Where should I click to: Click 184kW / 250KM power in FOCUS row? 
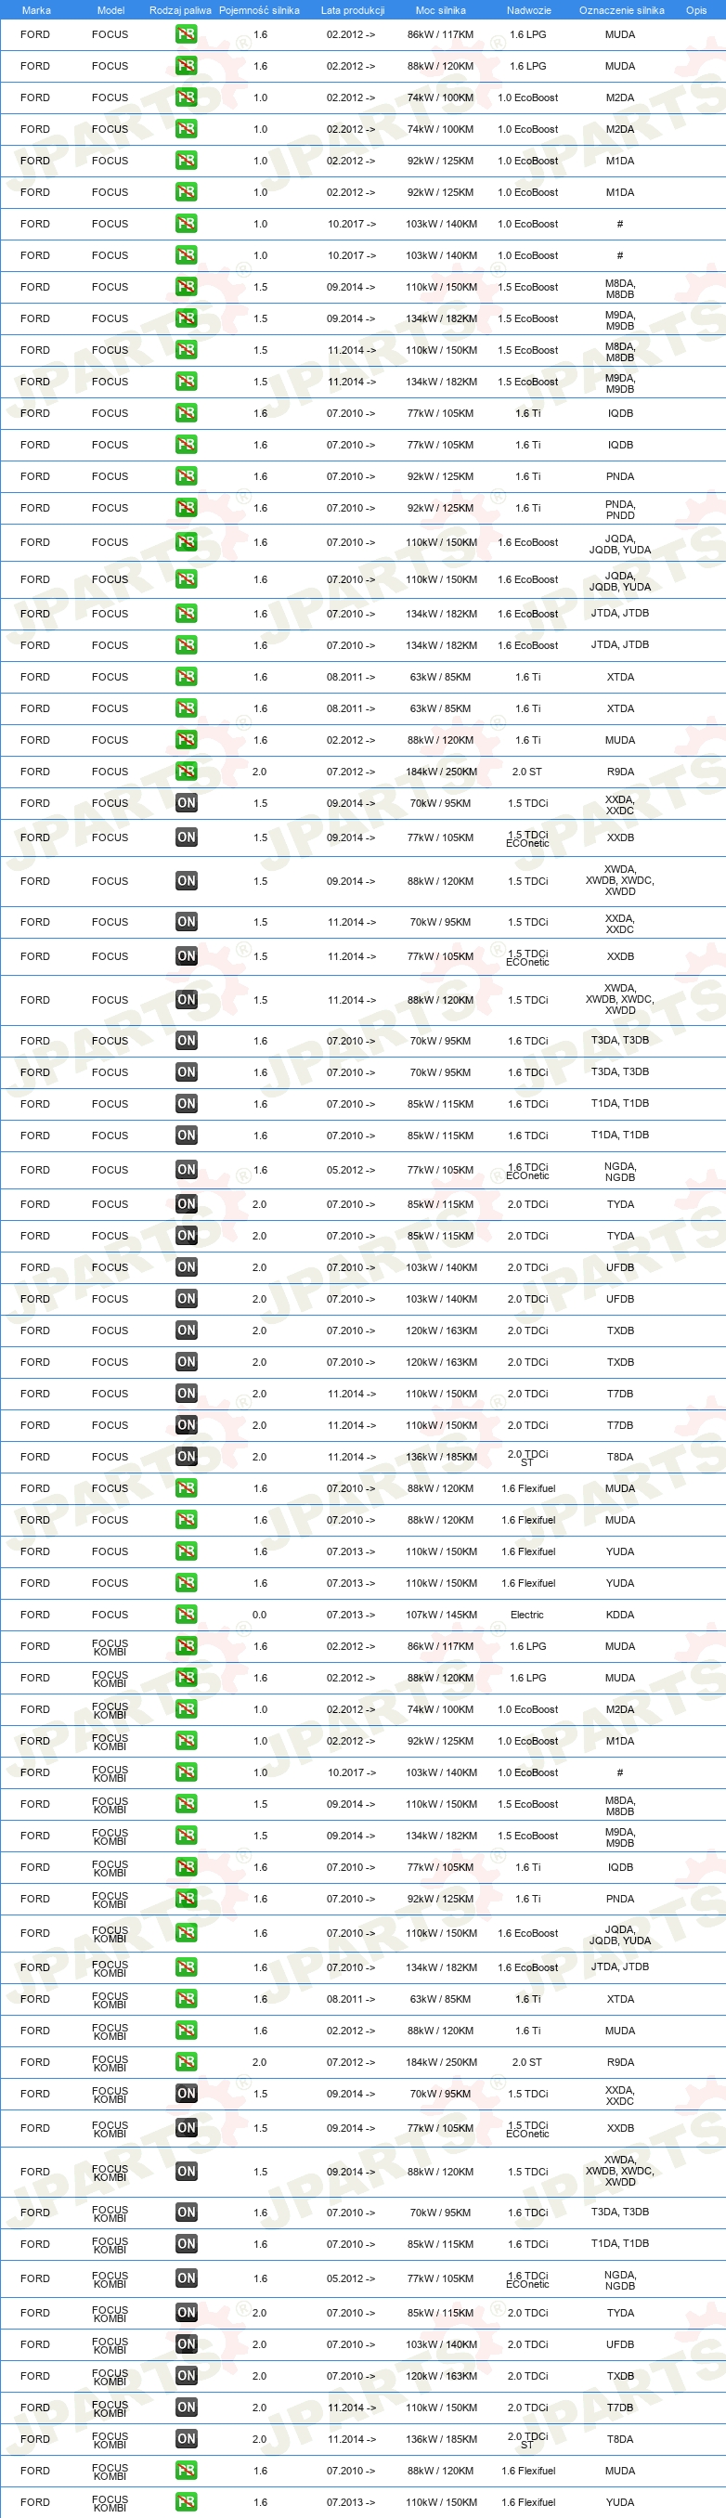click(x=441, y=772)
